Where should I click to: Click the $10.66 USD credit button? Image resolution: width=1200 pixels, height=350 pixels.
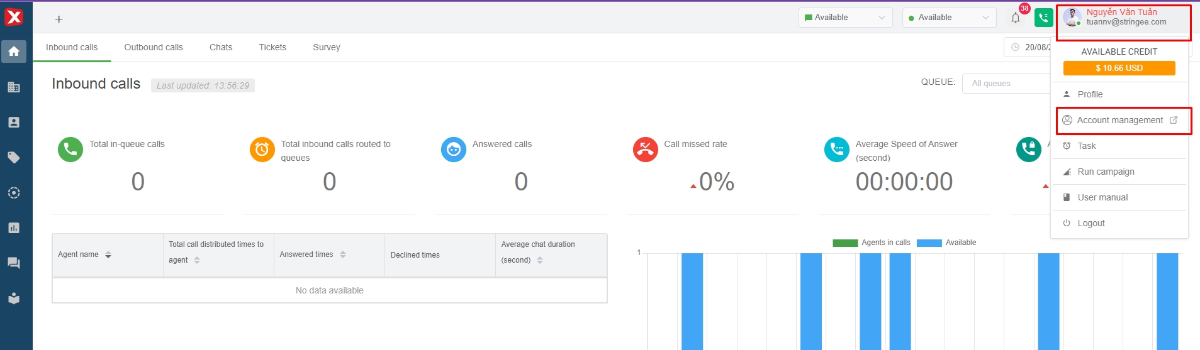(1119, 68)
